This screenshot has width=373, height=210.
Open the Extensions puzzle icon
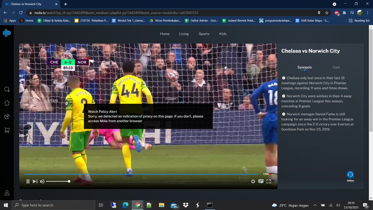tap(344, 13)
